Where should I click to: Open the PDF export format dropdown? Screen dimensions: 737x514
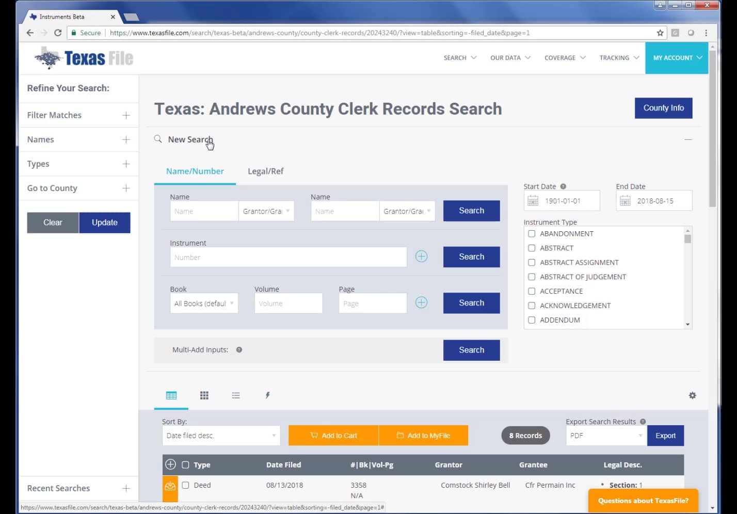click(606, 436)
